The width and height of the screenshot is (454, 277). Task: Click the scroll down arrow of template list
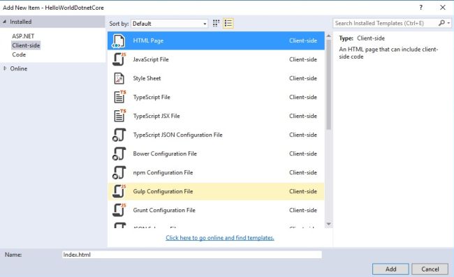point(329,224)
